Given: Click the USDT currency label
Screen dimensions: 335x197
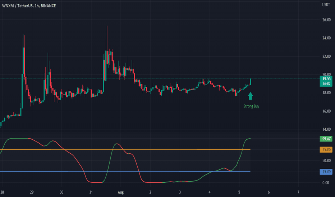Looking at the screenshot, I should (x=326, y=5).
